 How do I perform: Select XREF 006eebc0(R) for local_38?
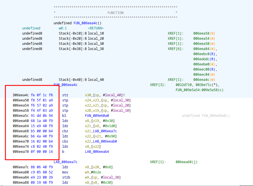(205, 54)
